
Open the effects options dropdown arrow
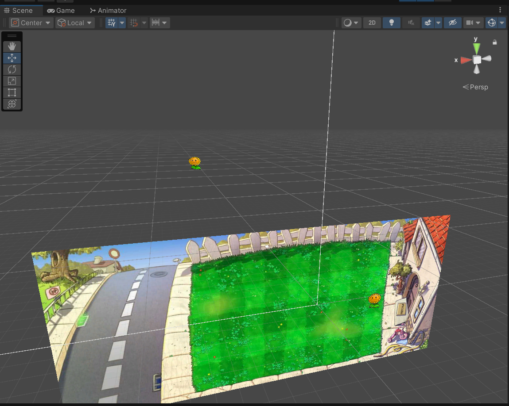438,23
